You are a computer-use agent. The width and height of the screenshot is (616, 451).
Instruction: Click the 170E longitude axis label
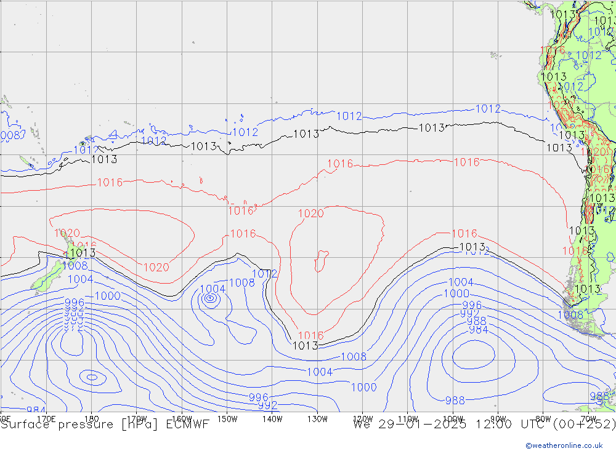(46, 418)
